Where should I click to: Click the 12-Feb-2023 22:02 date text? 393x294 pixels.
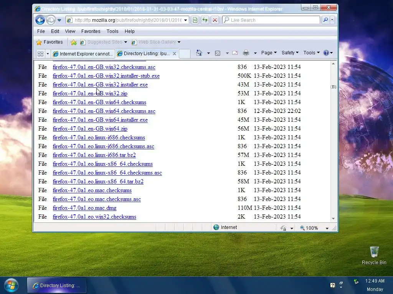point(277,111)
